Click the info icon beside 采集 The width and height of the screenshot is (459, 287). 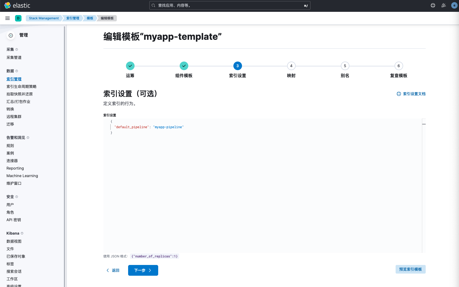(x=17, y=49)
